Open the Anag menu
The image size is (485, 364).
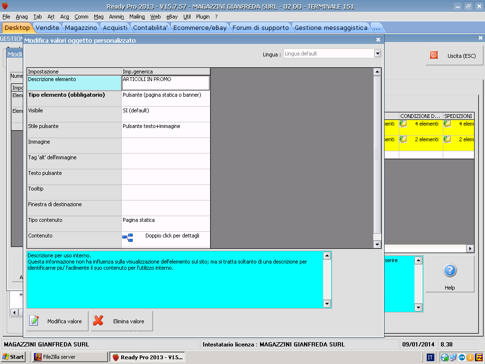point(22,17)
